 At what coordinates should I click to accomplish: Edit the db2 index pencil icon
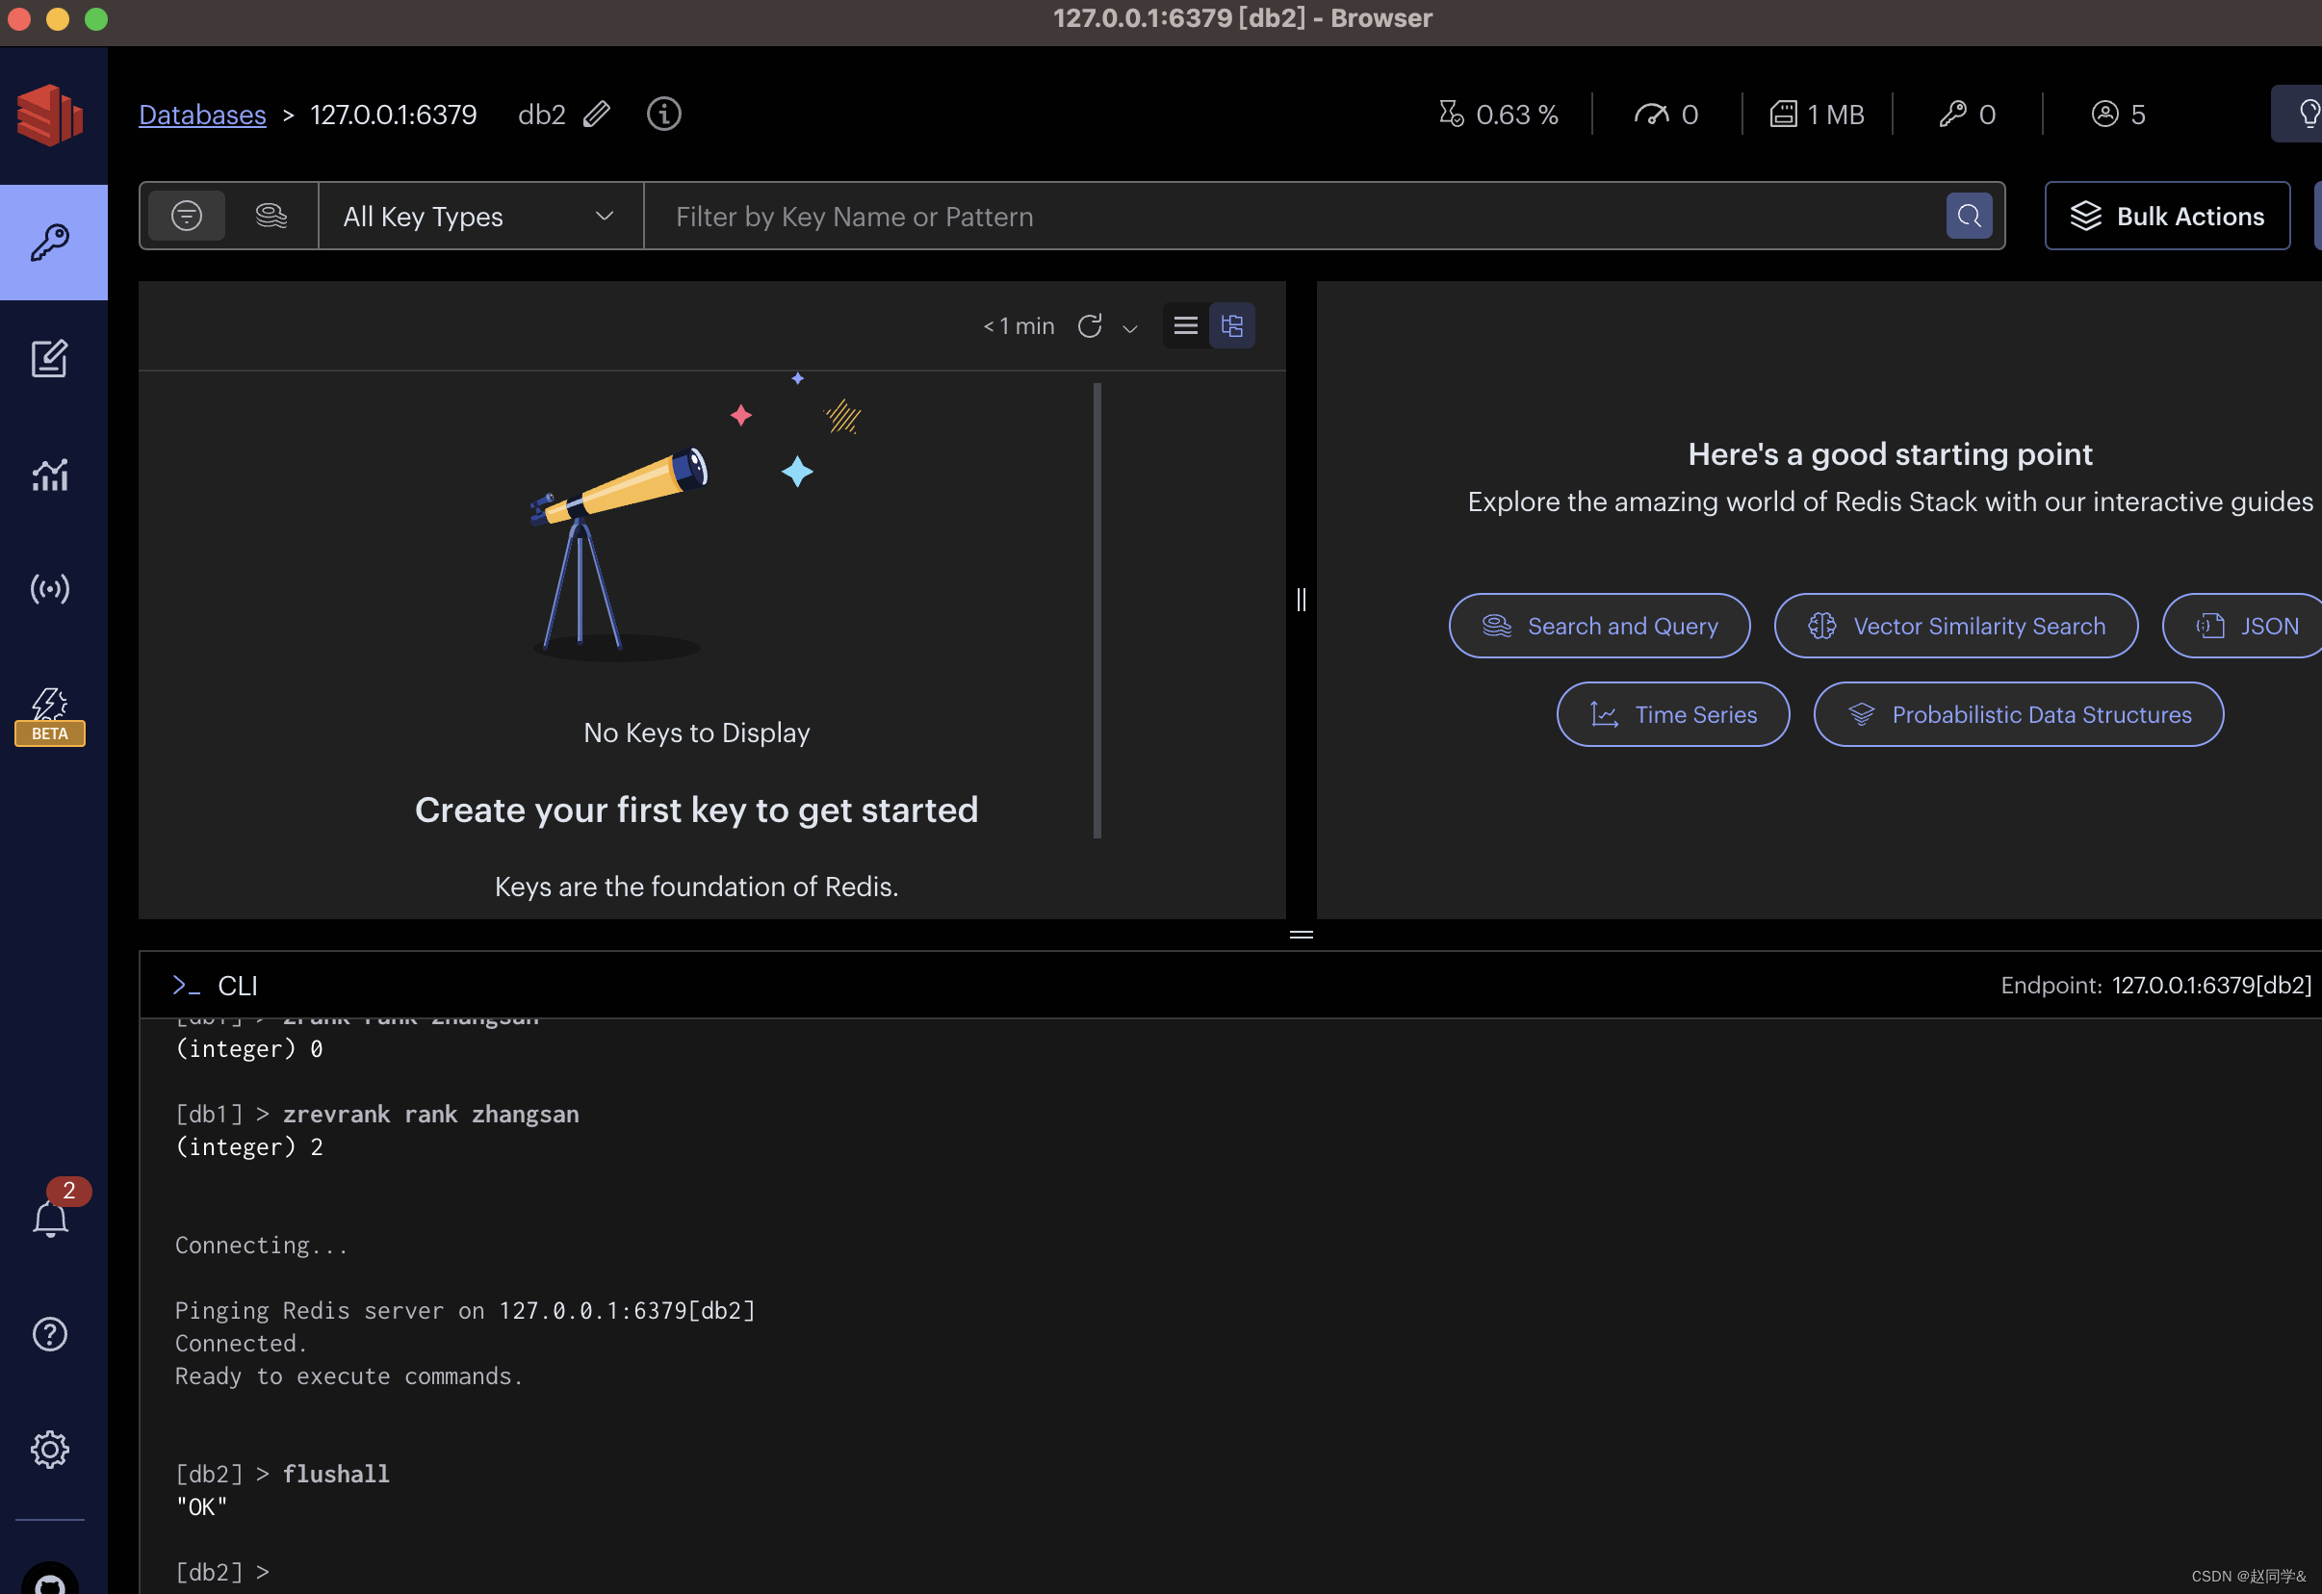pos(597,114)
